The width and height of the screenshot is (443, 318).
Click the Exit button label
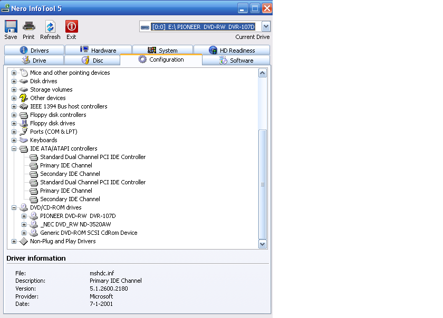[x=71, y=37]
